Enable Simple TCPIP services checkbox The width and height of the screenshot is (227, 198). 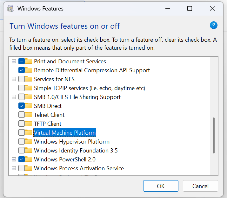pyautogui.click(x=22, y=88)
